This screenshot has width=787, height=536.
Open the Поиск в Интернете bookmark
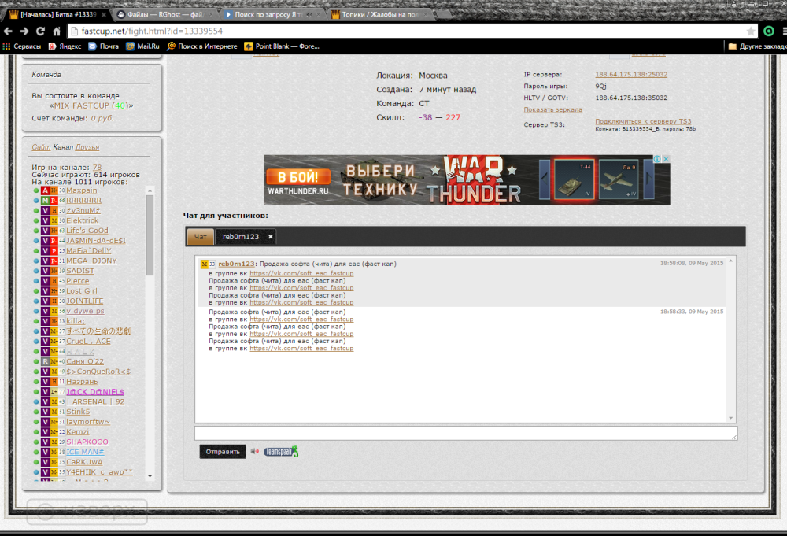tap(201, 46)
